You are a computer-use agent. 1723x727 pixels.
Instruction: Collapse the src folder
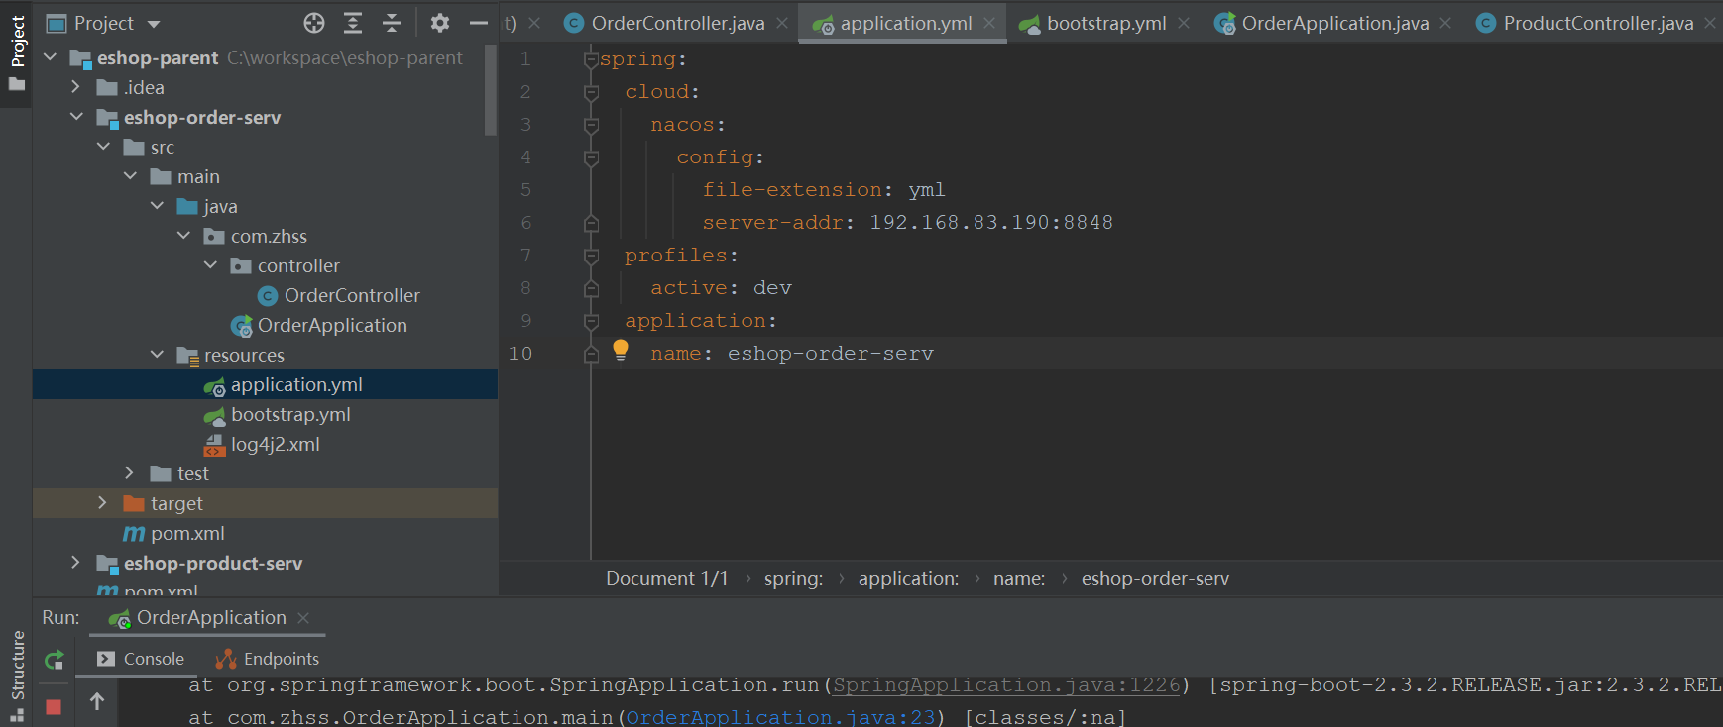point(103,147)
